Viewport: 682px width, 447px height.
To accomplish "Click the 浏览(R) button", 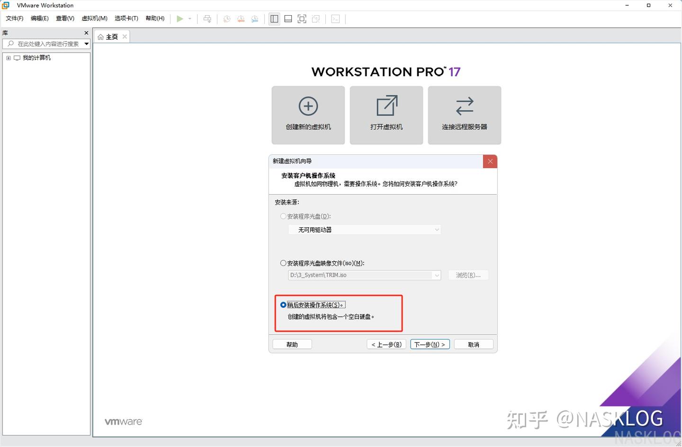I will coord(468,275).
